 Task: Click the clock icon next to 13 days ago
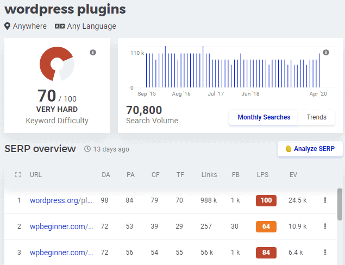point(87,149)
